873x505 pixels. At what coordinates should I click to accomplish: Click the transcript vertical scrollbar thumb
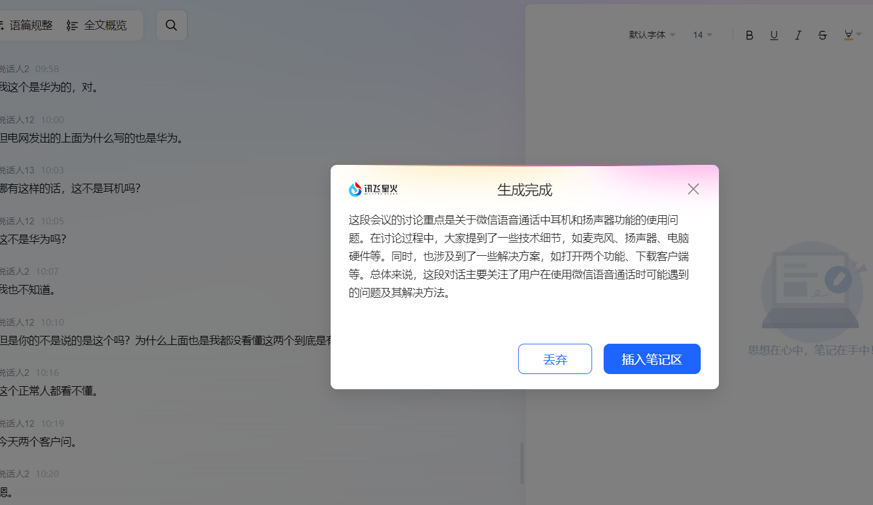point(522,463)
